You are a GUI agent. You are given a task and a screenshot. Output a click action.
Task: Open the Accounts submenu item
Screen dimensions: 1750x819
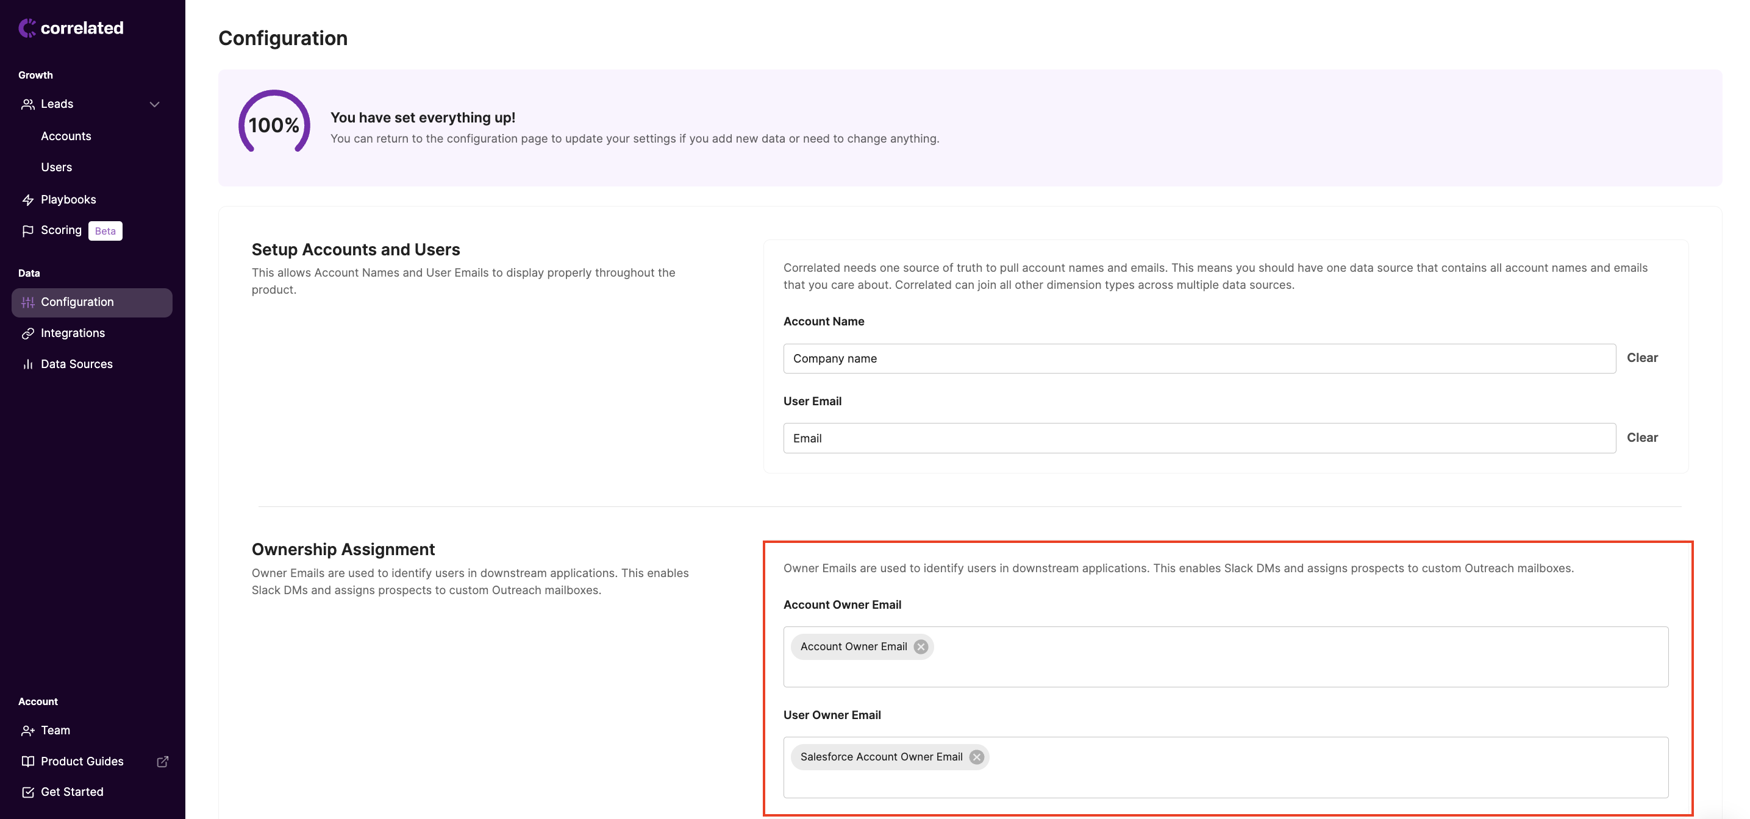66,136
